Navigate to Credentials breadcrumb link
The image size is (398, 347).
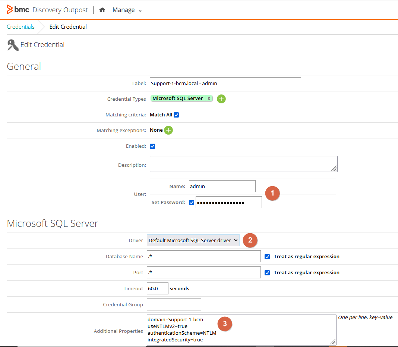coord(20,27)
